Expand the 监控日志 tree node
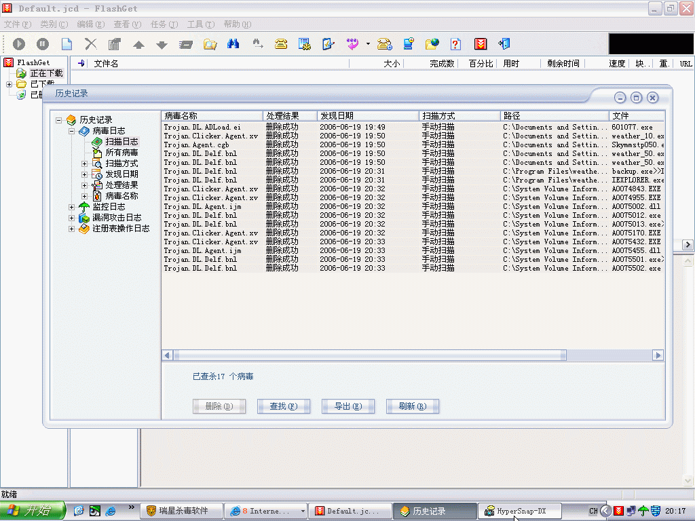695x521 pixels. (72, 207)
